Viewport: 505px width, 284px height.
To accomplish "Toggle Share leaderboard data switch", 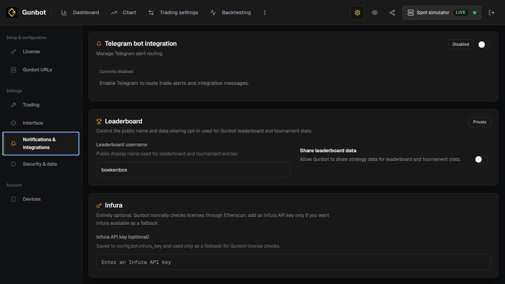I will (481, 159).
